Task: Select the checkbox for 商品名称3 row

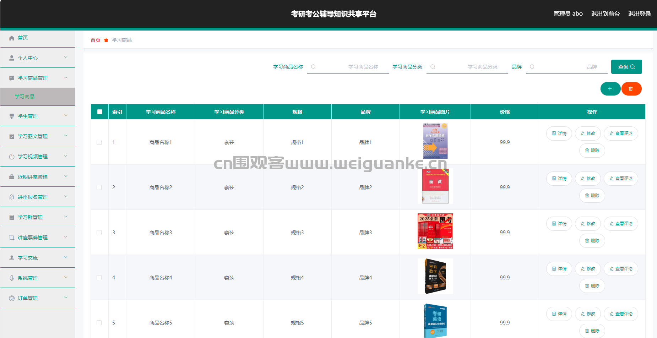Action: coord(99,233)
